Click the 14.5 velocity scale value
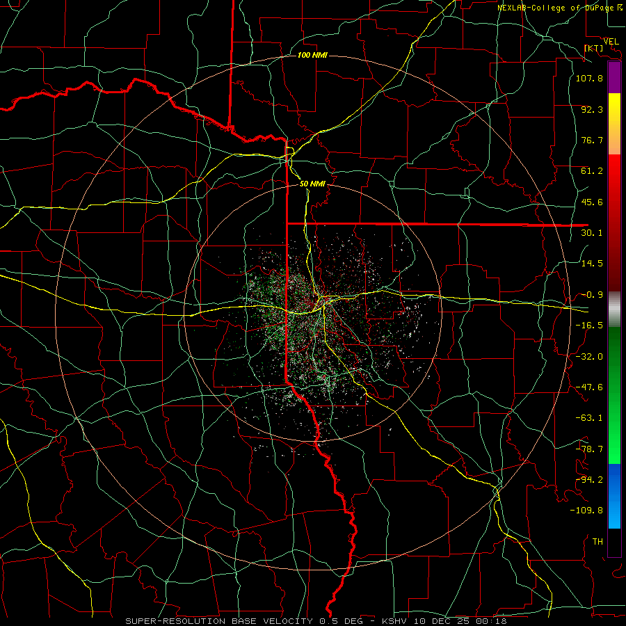 [x=592, y=264]
